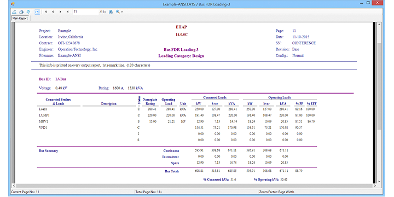The width and height of the screenshot is (394, 197).
Task: Click the 'Bus Summary' label
Action: pos(49,151)
